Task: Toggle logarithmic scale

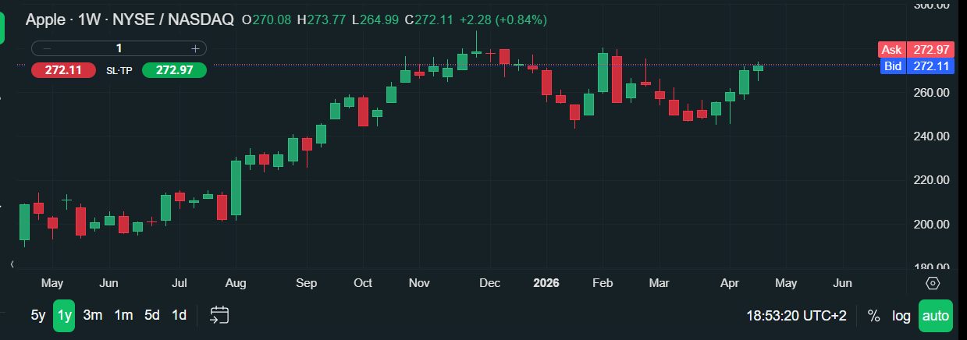Action: [x=901, y=316]
